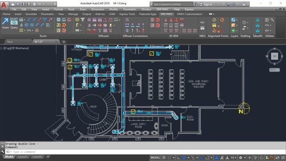Open the Dimension menu in menu bar
The height and width of the screenshot is (161, 286).
97,9
